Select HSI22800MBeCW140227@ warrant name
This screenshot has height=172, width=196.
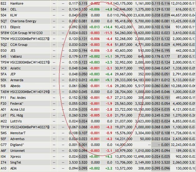[x=30, y=62]
